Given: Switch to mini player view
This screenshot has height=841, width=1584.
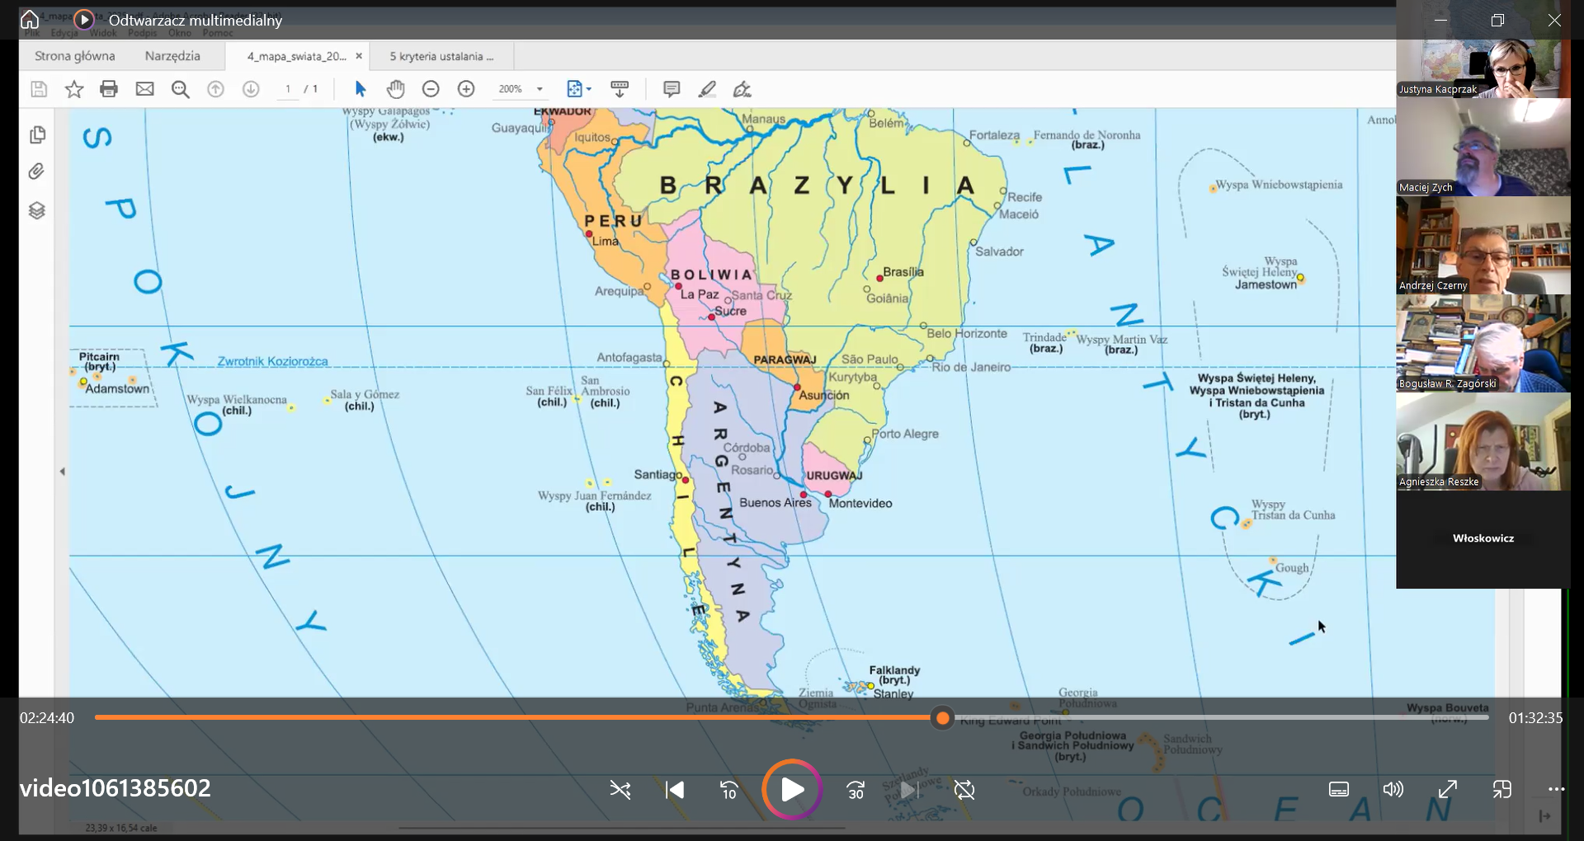Looking at the screenshot, I should 1502,789.
